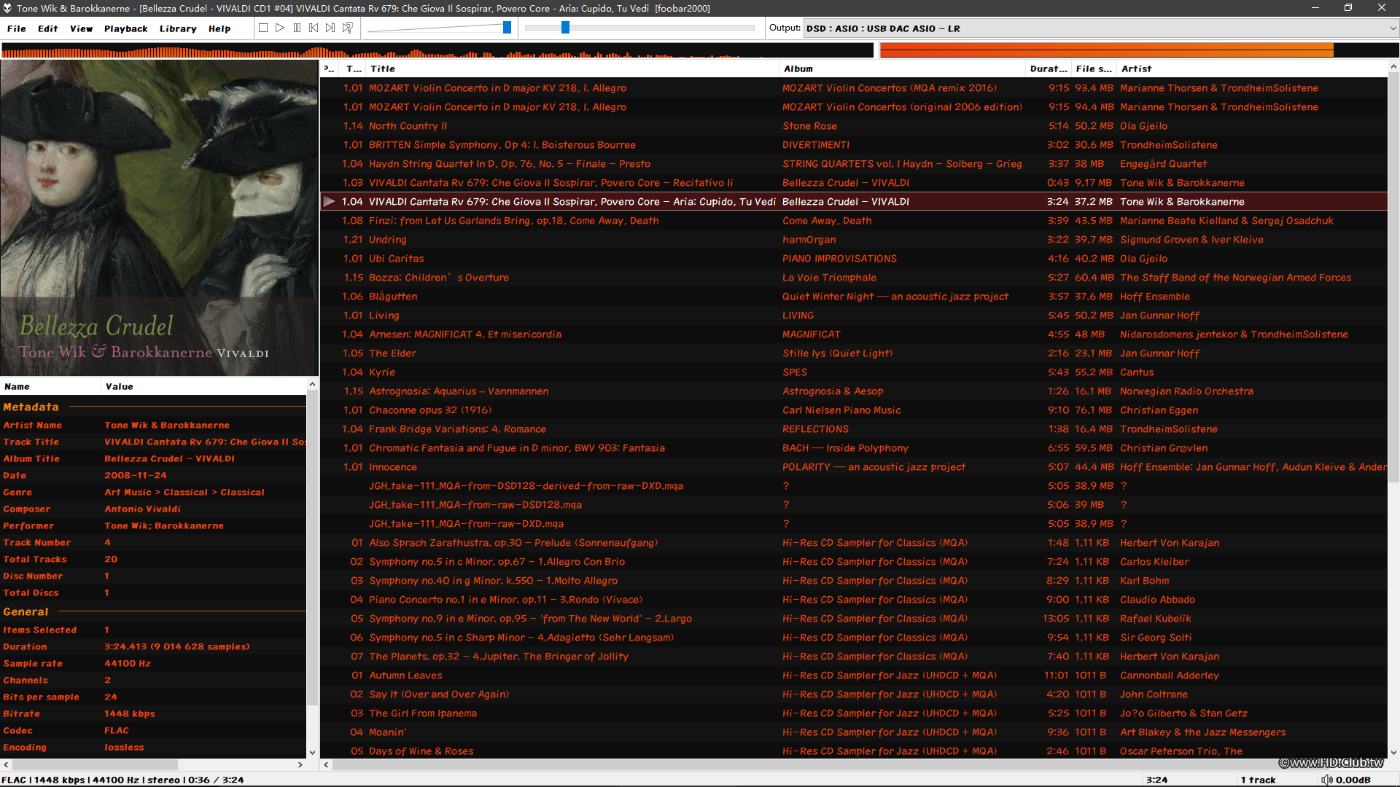Click the random playback icon
The width and height of the screenshot is (1400, 787).
(x=348, y=28)
